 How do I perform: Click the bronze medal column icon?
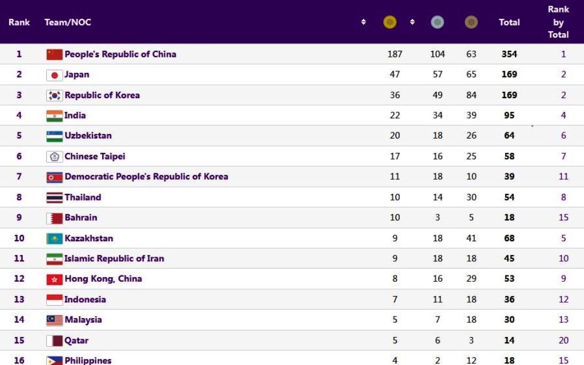click(471, 22)
